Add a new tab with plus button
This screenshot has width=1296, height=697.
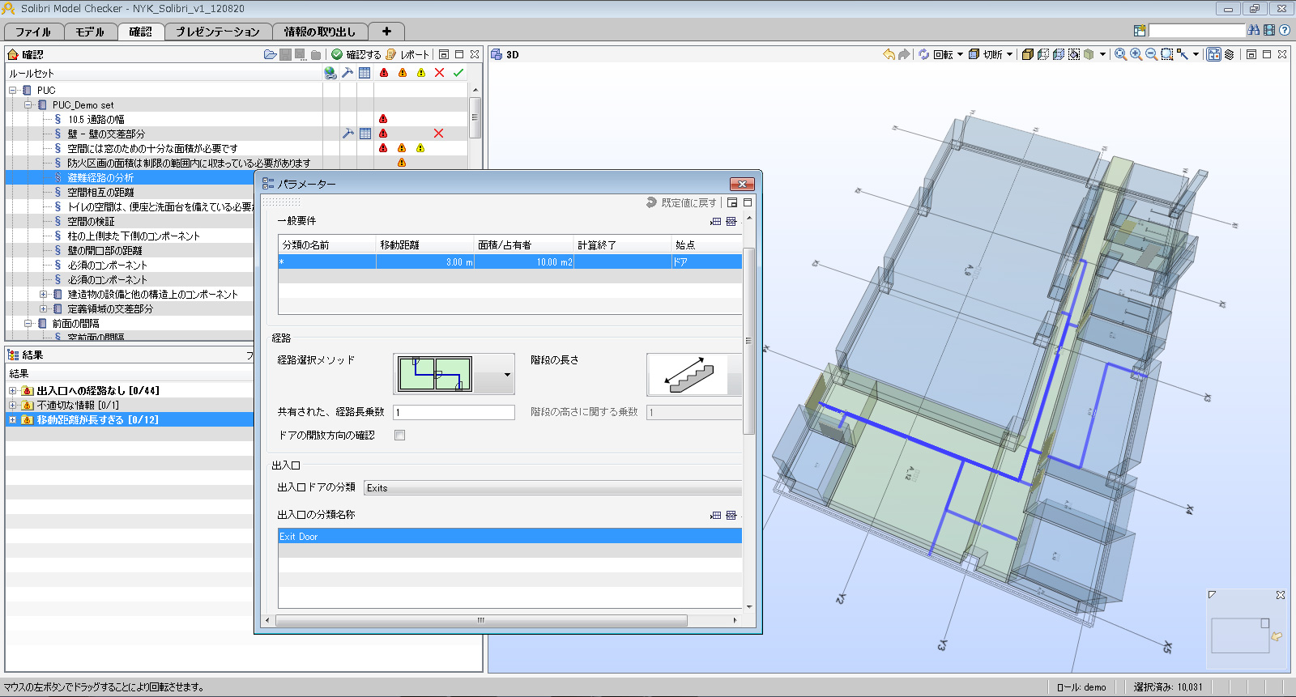pos(386,32)
